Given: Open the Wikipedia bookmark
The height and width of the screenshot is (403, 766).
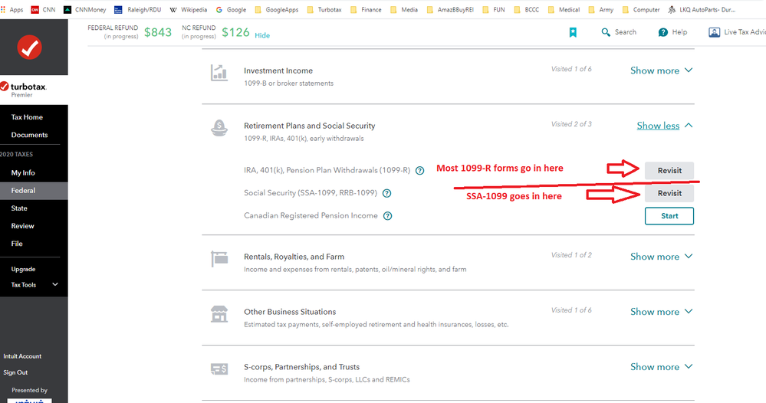Looking at the screenshot, I should click(x=188, y=9).
